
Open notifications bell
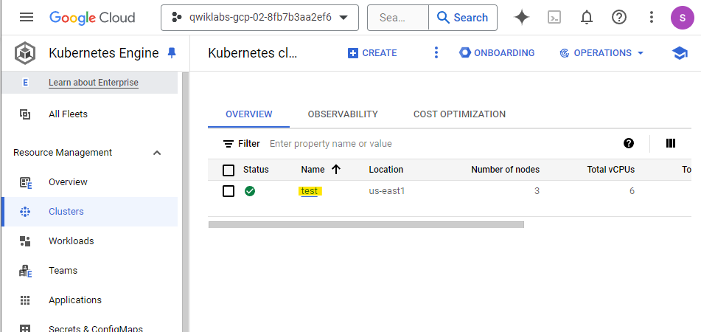click(x=587, y=18)
